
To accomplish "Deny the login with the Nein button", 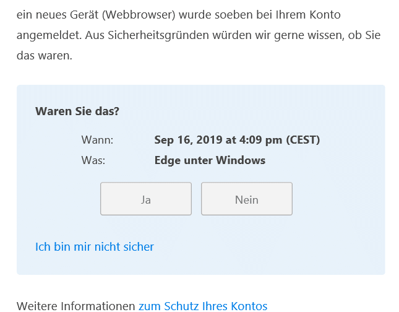I will click(247, 199).
